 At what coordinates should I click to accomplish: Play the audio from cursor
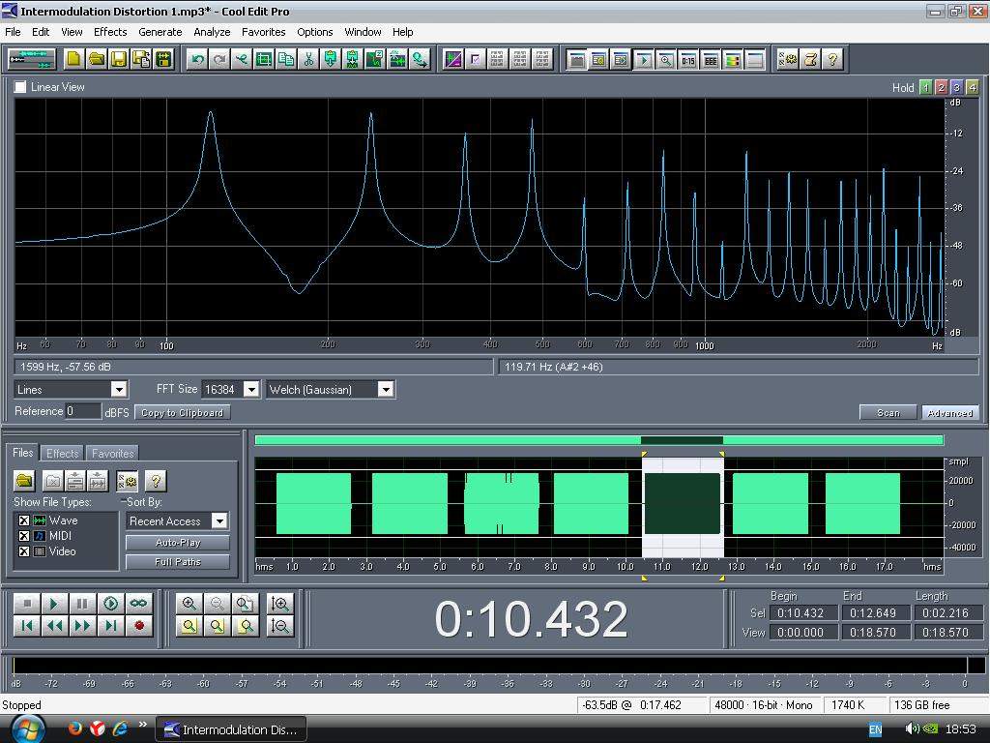54,604
